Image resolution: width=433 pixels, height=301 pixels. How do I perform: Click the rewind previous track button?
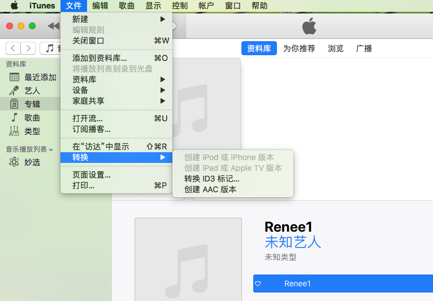click(53, 26)
